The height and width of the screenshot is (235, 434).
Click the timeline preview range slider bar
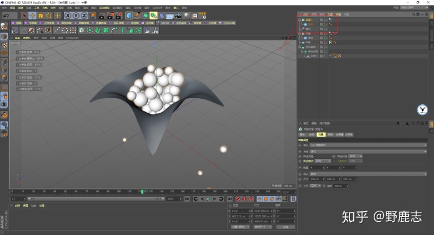96,199
